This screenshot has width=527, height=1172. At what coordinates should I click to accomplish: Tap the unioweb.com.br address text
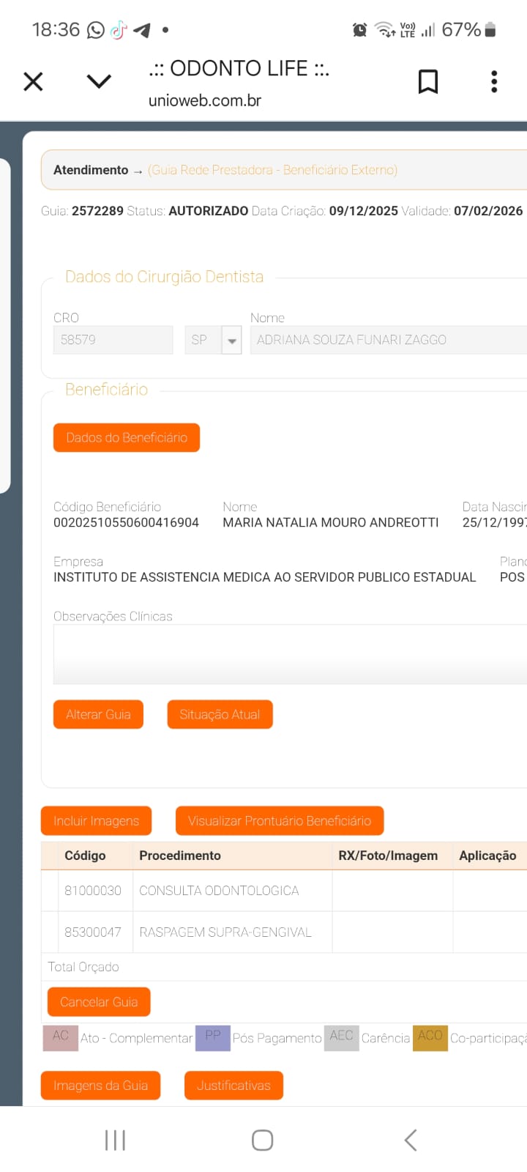(205, 100)
